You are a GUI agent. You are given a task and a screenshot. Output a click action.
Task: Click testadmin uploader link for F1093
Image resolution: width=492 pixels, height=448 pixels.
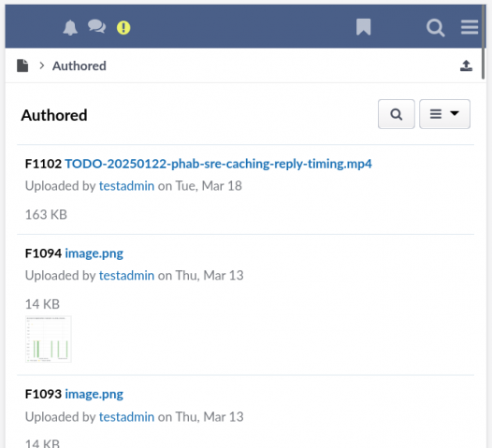tap(127, 416)
